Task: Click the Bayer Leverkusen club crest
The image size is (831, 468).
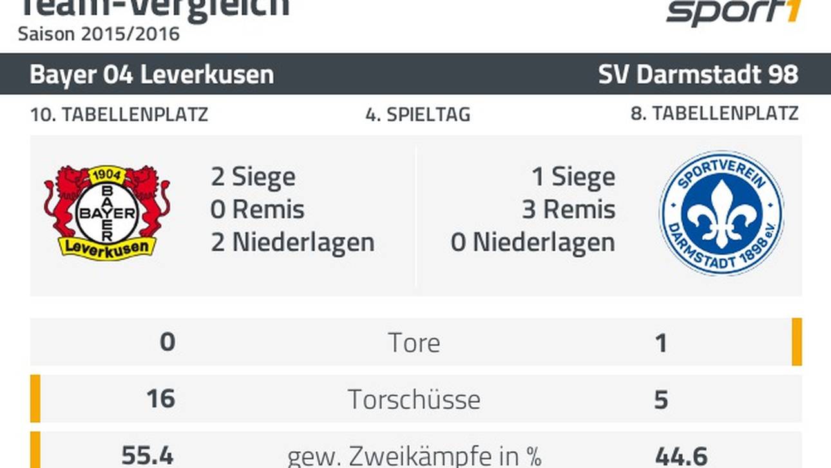Action: click(x=107, y=213)
